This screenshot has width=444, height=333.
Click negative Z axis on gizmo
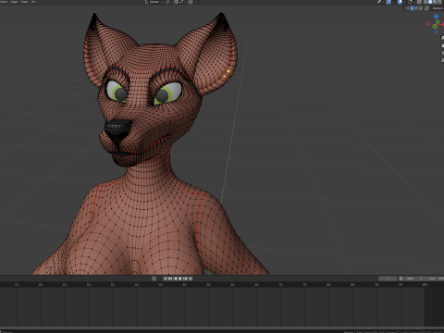coord(437,31)
